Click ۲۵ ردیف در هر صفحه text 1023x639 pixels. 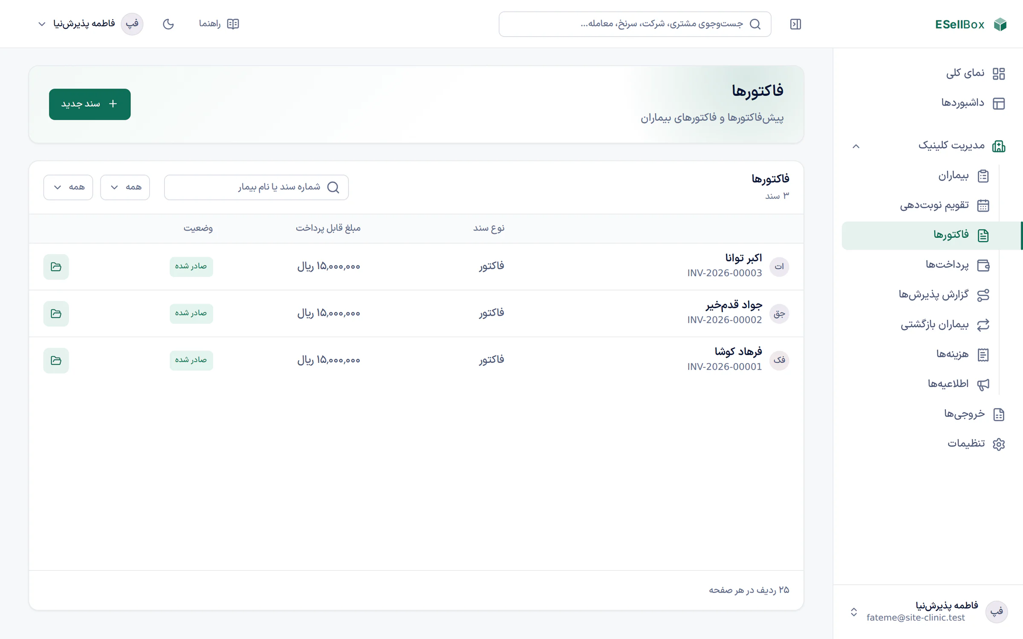pyautogui.click(x=749, y=590)
